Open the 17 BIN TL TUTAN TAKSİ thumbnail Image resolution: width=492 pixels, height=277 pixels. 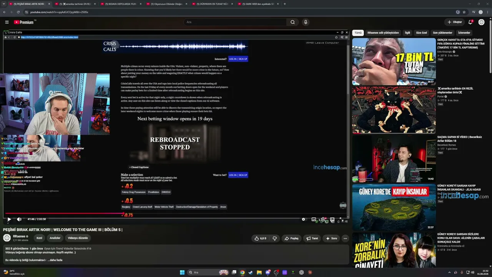[394, 61]
